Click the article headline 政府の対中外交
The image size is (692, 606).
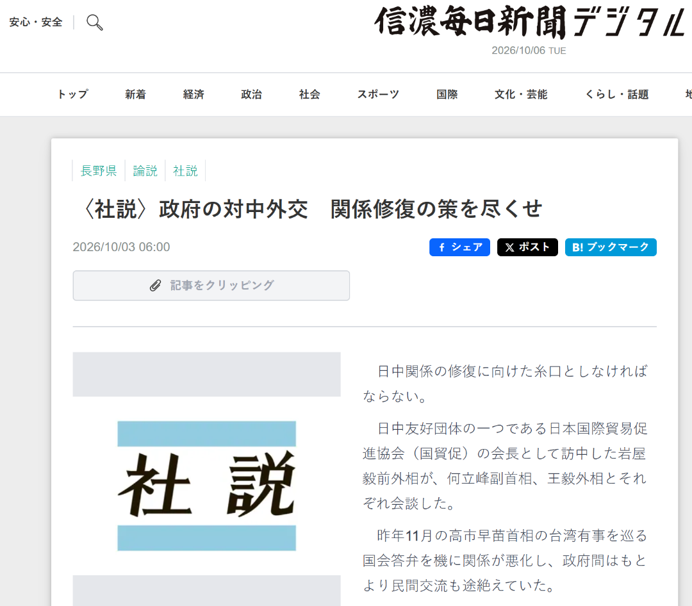312,209
